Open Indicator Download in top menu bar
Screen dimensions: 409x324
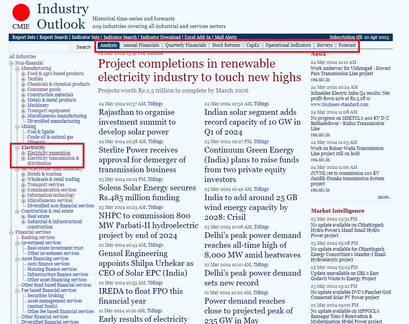[160, 37]
